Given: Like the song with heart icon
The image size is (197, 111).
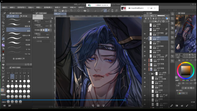Looking at the screenshot, I should tap(148, 8).
